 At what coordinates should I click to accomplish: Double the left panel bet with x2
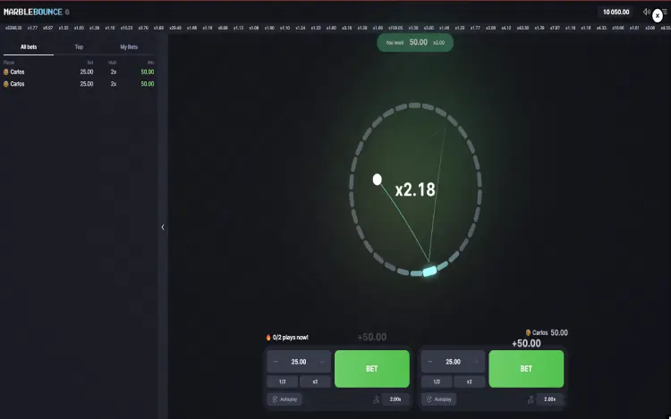[316, 381]
